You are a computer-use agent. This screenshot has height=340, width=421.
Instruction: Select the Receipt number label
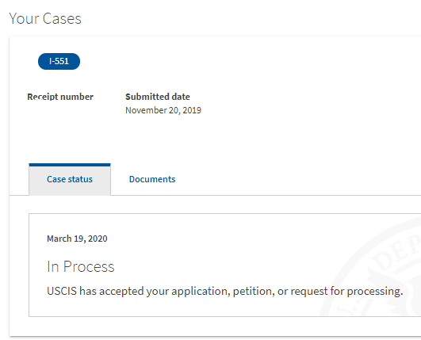(x=60, y=97)
